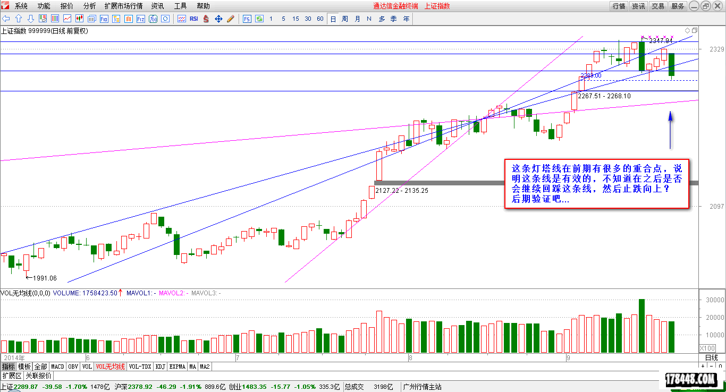Open the 工具 menu
This screenshot has height=392, width=726.
click(180, 6)
